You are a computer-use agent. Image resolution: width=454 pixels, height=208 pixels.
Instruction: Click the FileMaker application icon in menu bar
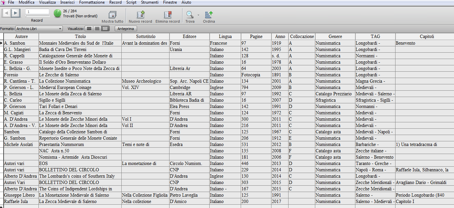tap(3, 2)
